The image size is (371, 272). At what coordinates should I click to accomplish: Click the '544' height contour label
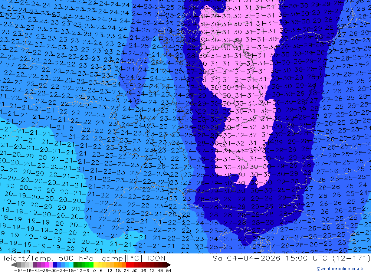click(x=183, y=217)
